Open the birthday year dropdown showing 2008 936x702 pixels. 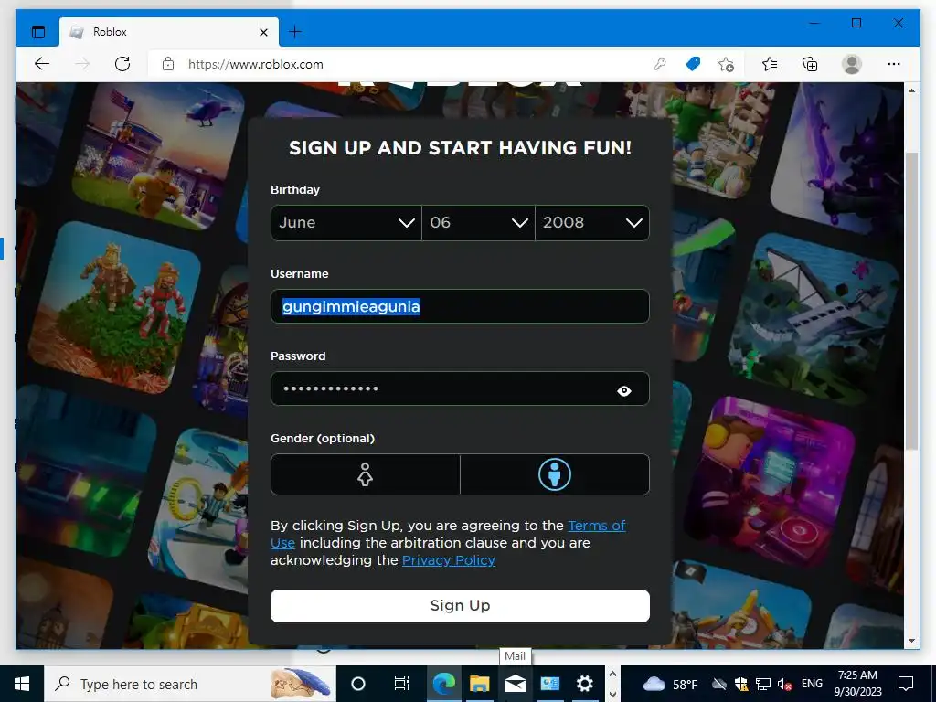592,223
